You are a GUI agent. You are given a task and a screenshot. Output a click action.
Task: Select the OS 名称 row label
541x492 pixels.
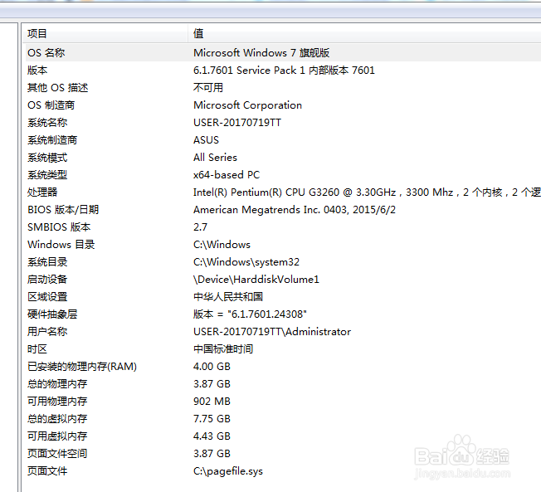46,53
